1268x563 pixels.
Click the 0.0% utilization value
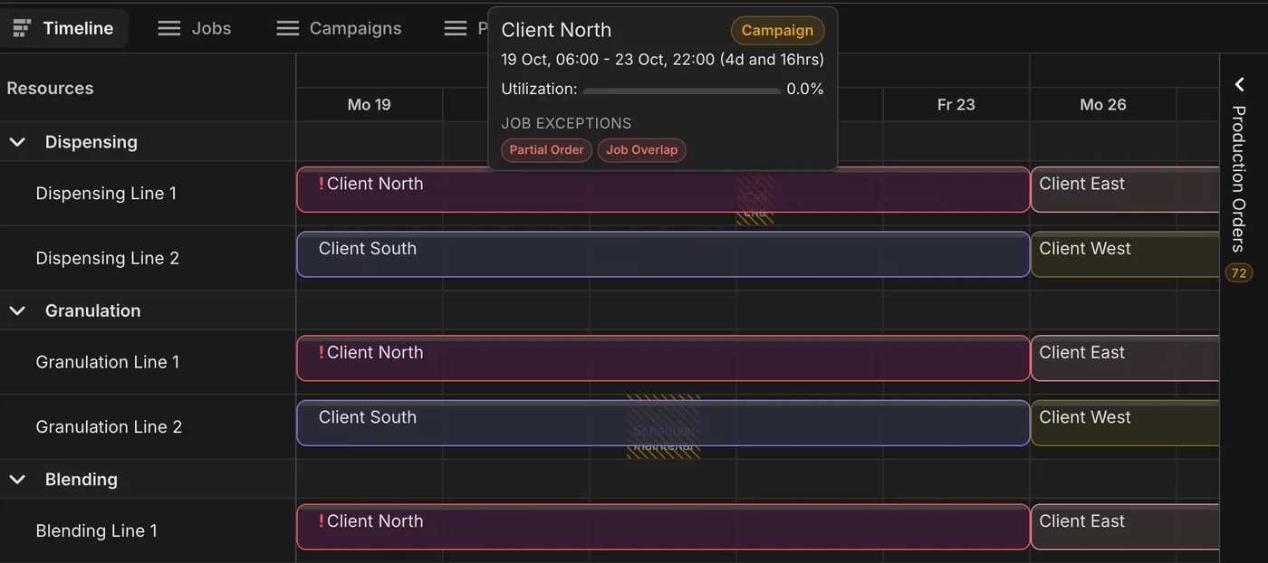[x=805, y=89]
